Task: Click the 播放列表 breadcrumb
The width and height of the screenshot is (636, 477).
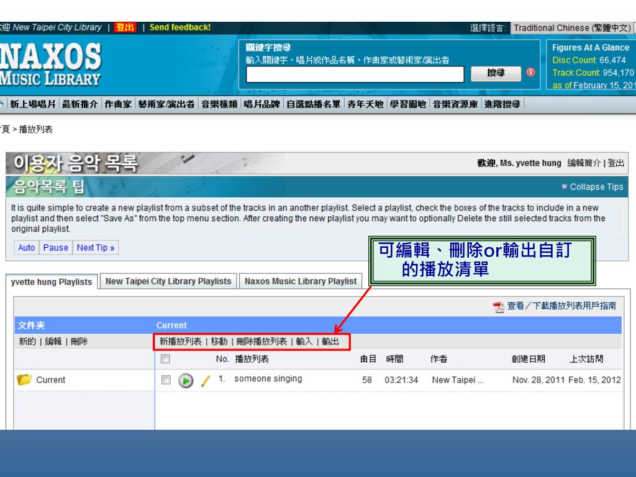Action: pyautogui.click(x=35, y=129)
